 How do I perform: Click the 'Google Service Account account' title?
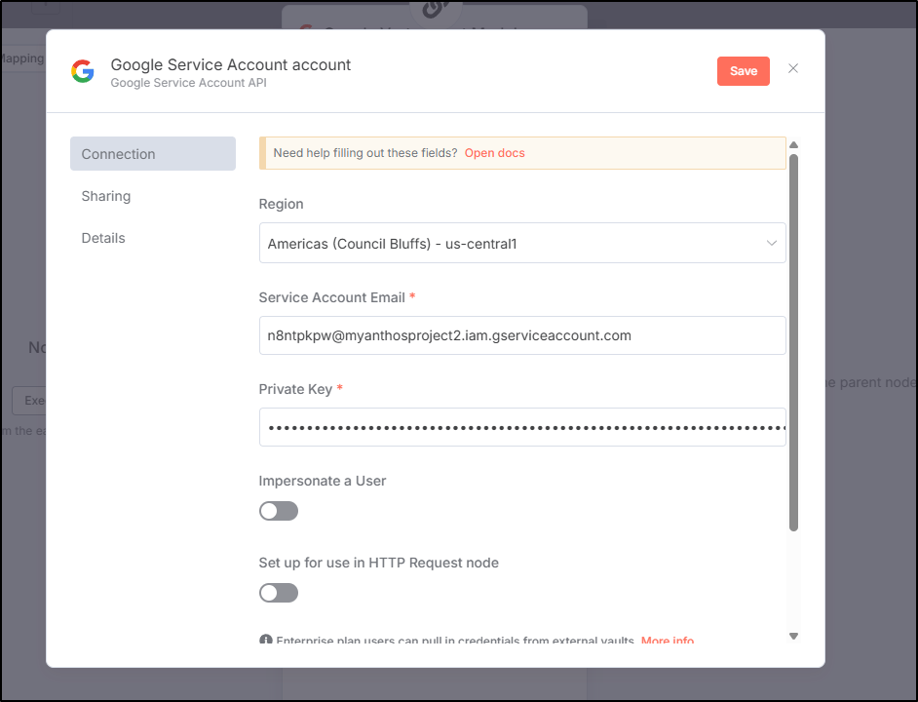231,64
